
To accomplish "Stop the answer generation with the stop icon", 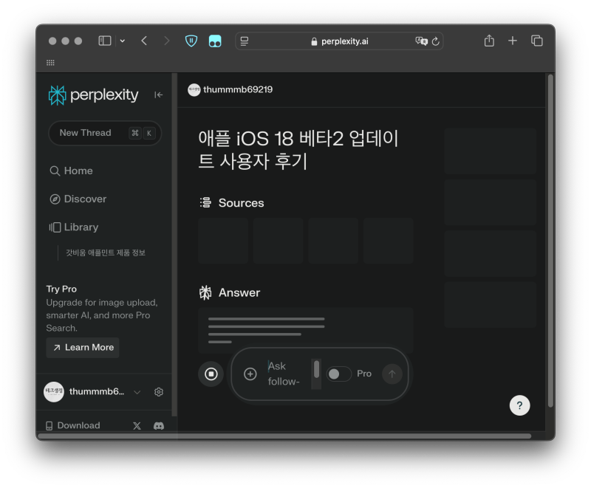I will point(211,374).
